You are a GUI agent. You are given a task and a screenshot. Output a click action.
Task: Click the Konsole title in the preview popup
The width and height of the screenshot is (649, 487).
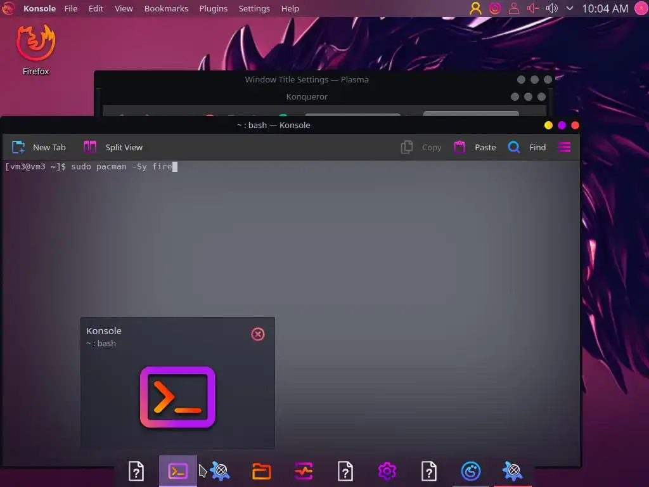104,331
